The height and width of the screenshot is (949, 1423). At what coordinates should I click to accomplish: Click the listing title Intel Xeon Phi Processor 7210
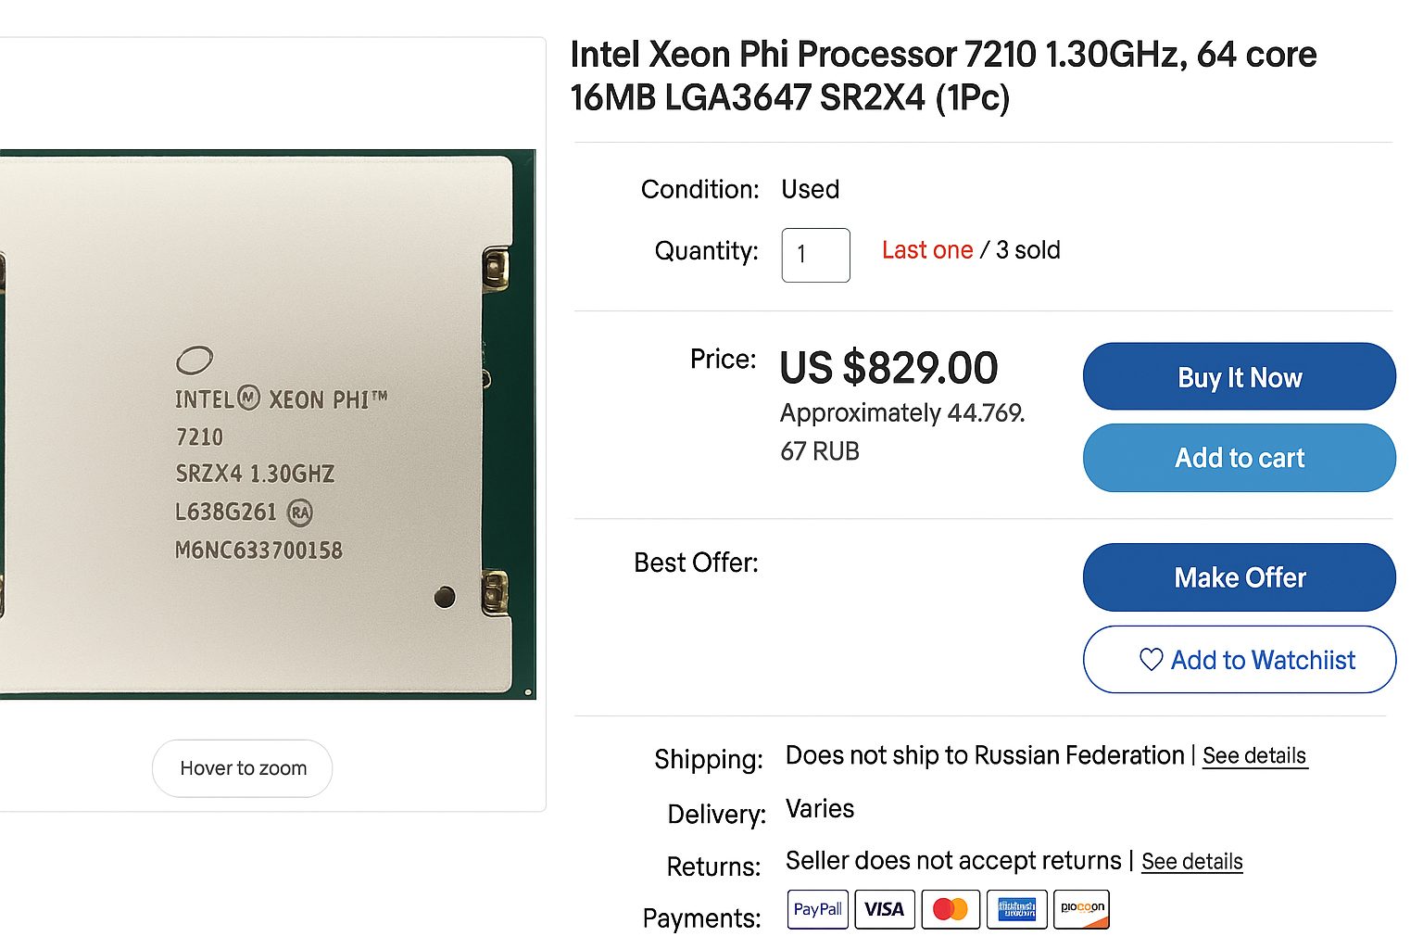point(943,75)
